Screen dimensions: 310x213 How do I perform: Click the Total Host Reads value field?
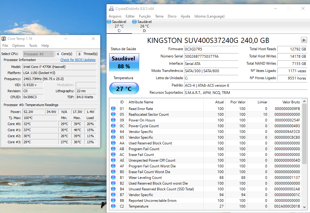pyautogui.click(x=292, y=49)
